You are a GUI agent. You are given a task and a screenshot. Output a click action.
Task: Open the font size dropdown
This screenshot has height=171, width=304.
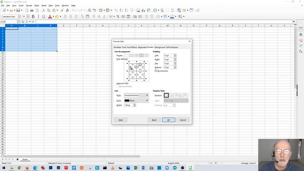point(28,17)
